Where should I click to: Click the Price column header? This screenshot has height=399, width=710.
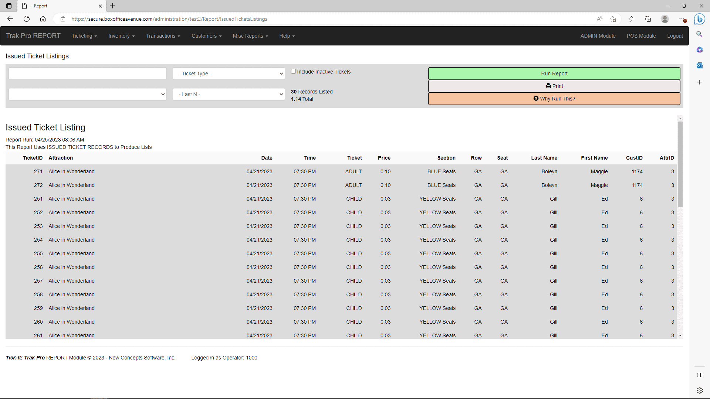pyautogui.click(x=384, y=158)
